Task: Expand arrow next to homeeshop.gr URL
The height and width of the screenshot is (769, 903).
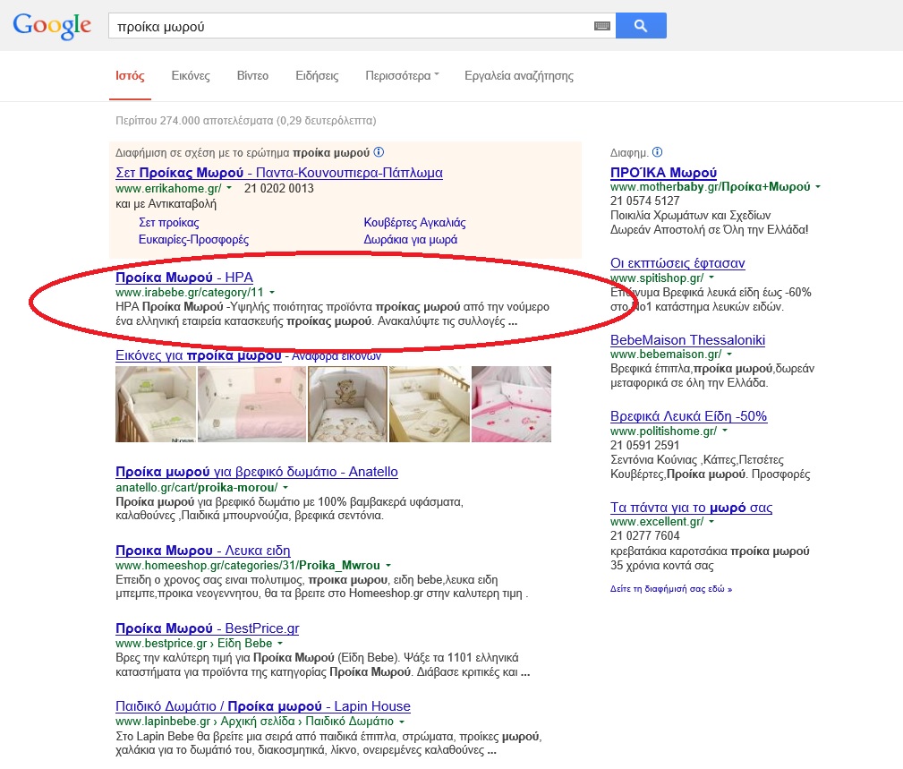Action: click(x=388, y=566)
